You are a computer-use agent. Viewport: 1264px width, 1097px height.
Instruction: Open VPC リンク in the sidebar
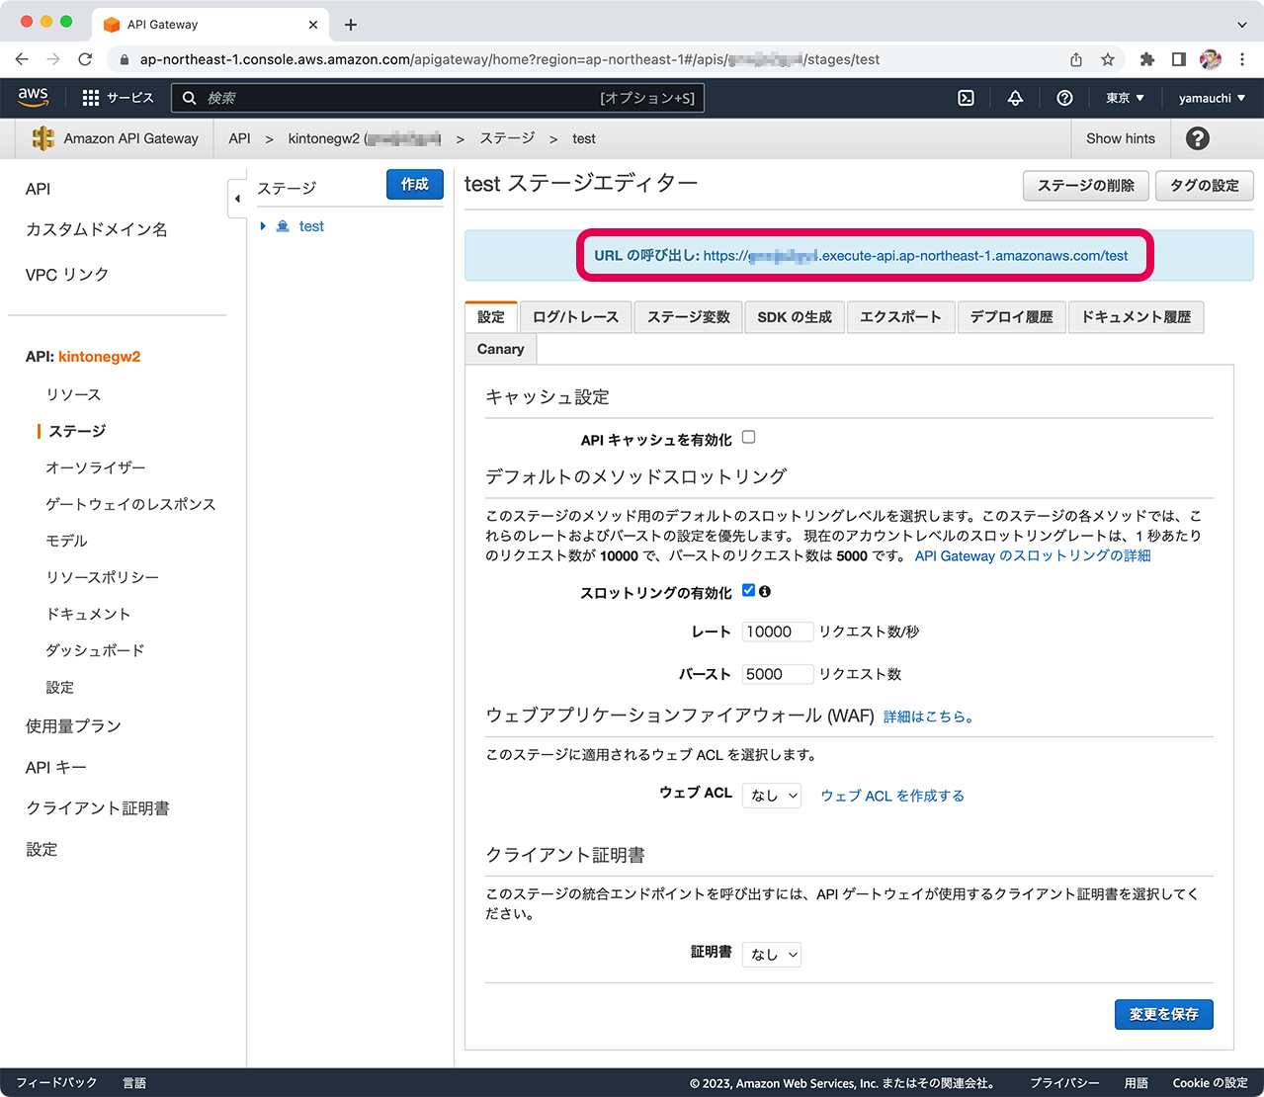click(67, 275)
